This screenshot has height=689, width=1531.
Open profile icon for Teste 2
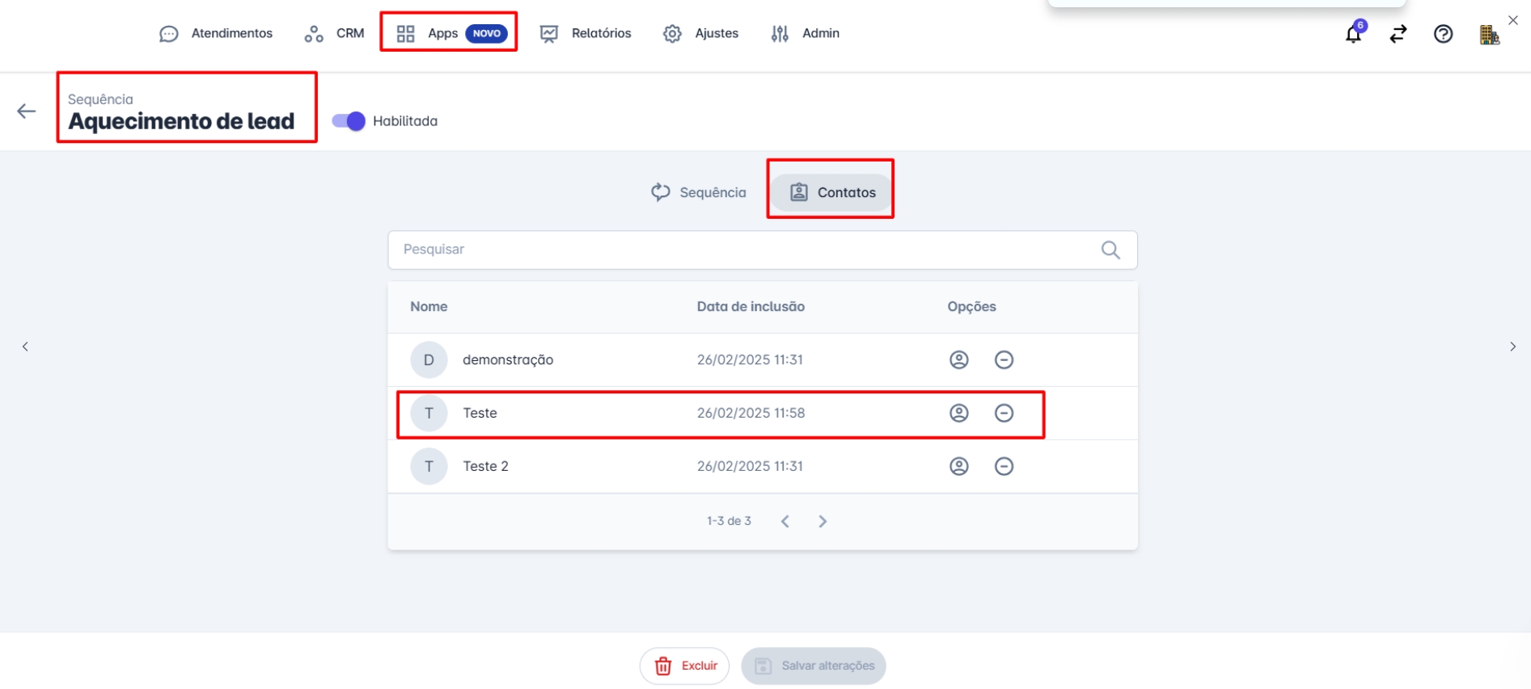tap(958, 467)
